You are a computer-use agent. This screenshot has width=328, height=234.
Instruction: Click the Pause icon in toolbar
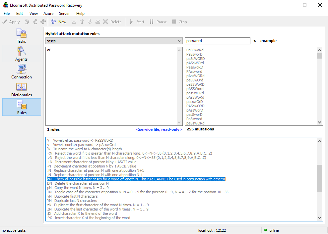click(x=152, y=22)
